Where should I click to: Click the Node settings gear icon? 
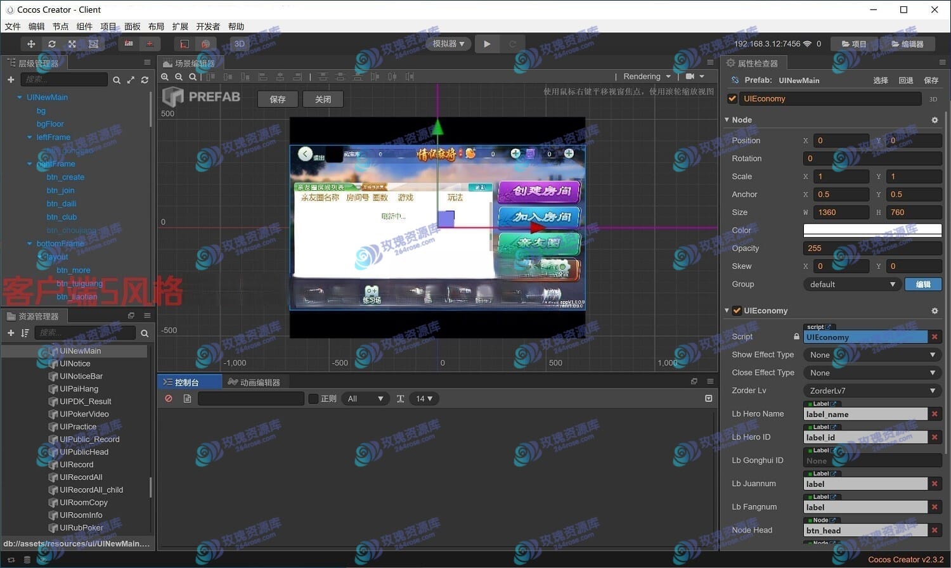935,120
